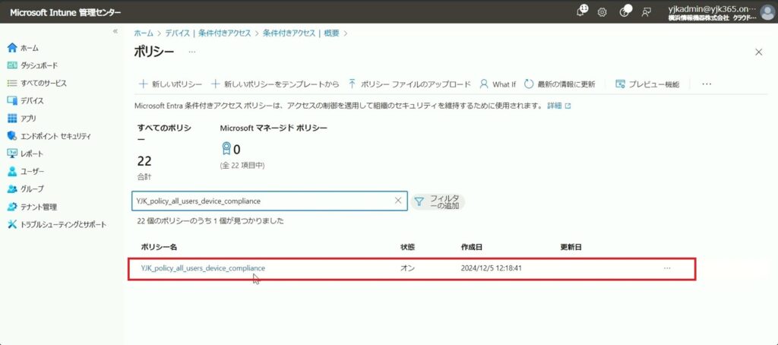Open YJK_policy_all_users_device_compliance policy link

[x=203, y=268]
